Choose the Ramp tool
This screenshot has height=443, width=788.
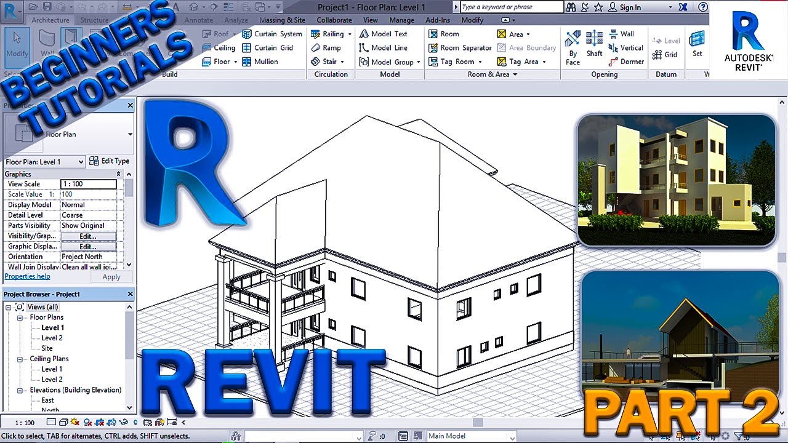pyautogui.click(x=326, y=48)
